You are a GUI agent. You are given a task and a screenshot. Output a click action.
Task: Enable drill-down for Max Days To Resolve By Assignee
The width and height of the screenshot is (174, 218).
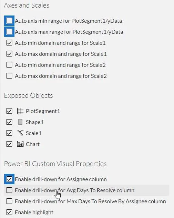pyautogui.click(x=9, y=201)
